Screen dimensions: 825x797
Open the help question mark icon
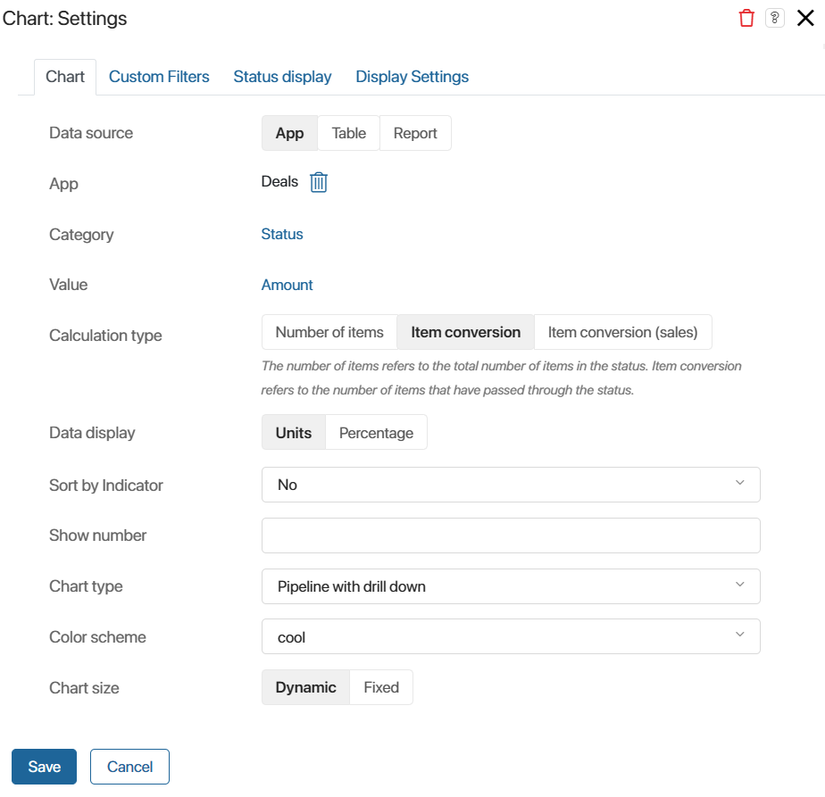tap(774, 18)
